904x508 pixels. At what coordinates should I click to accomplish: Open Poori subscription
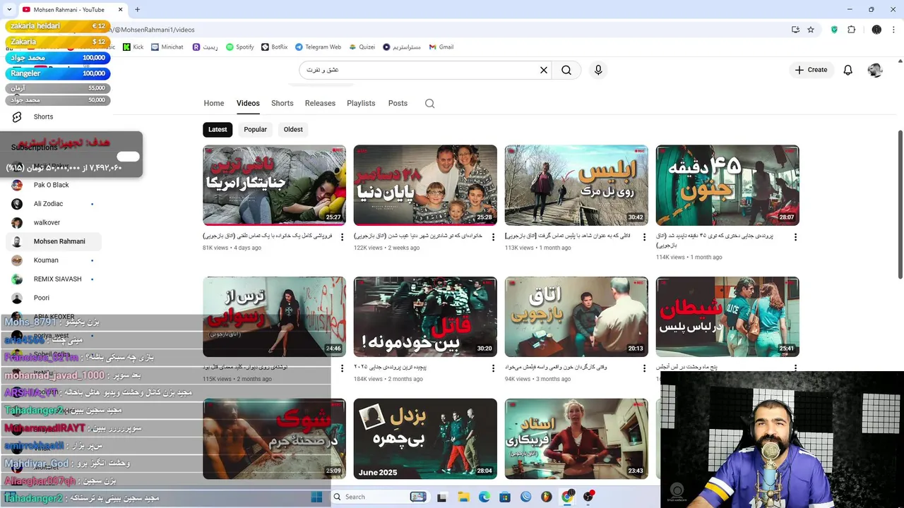54,298
